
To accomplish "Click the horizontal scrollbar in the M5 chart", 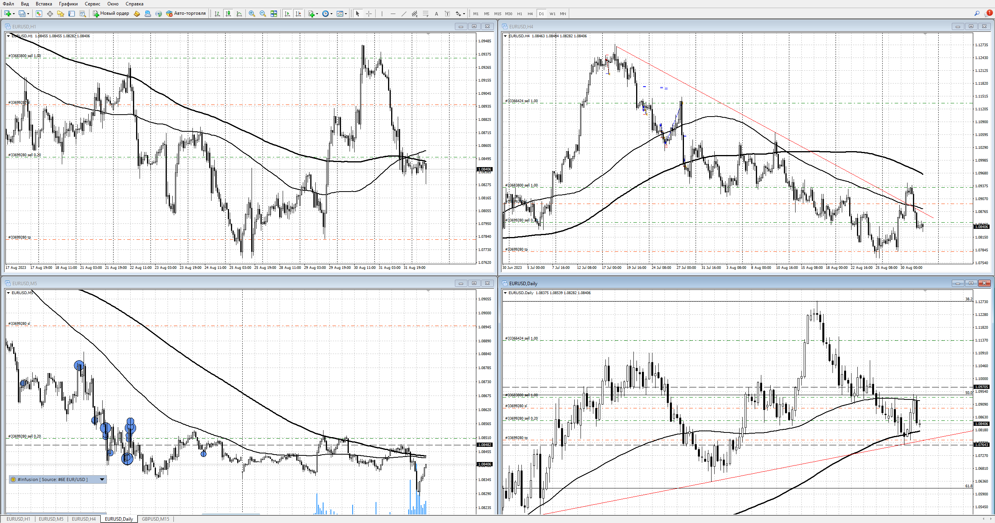I will point(230,514).
